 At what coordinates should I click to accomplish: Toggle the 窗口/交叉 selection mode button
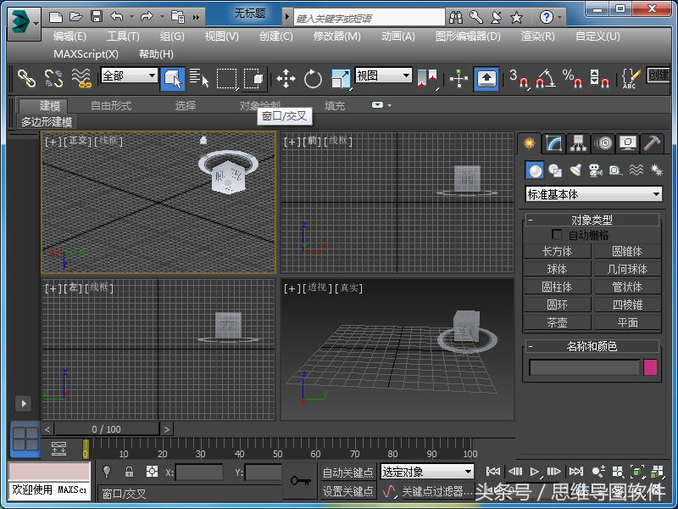(x=253, y=79)
